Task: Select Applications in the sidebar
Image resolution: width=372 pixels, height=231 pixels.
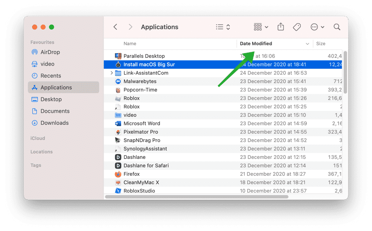Action: coord(64,88)
